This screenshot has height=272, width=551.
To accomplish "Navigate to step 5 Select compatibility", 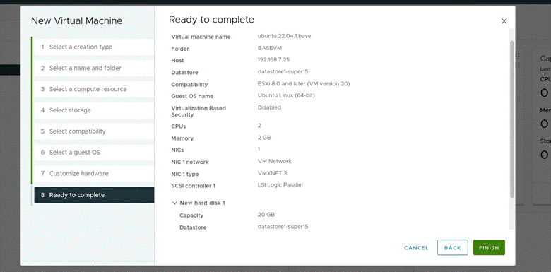I will coord(94,131).
